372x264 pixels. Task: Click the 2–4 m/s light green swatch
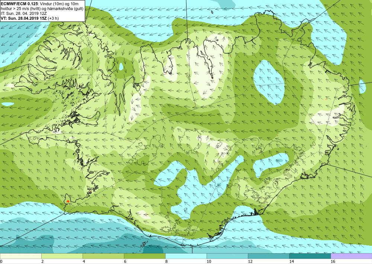(x=62, y=256)
